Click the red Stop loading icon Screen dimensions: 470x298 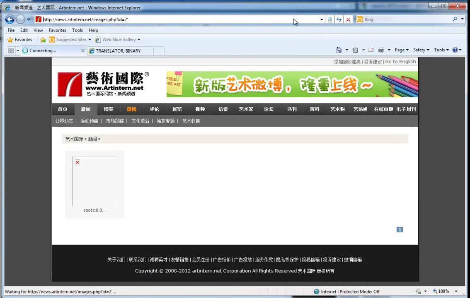click(348, 19)
